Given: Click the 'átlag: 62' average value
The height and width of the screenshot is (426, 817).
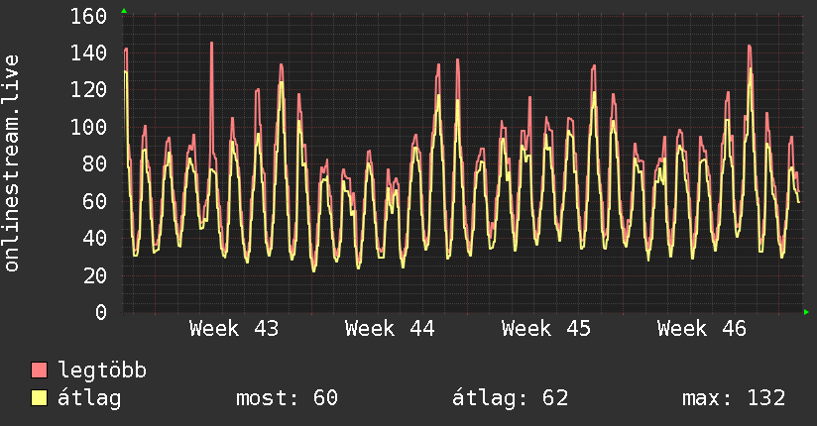Looking at the screenshot, I should (x=510, y=398).
